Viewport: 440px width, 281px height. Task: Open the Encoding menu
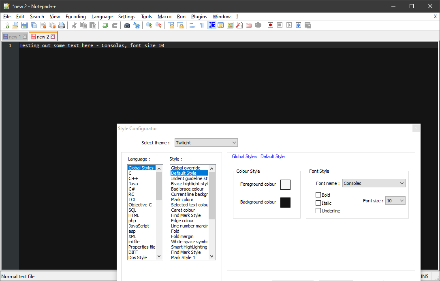pos(76,17)
